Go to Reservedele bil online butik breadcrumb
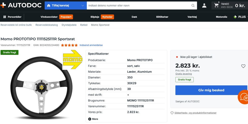 point(16,25)
